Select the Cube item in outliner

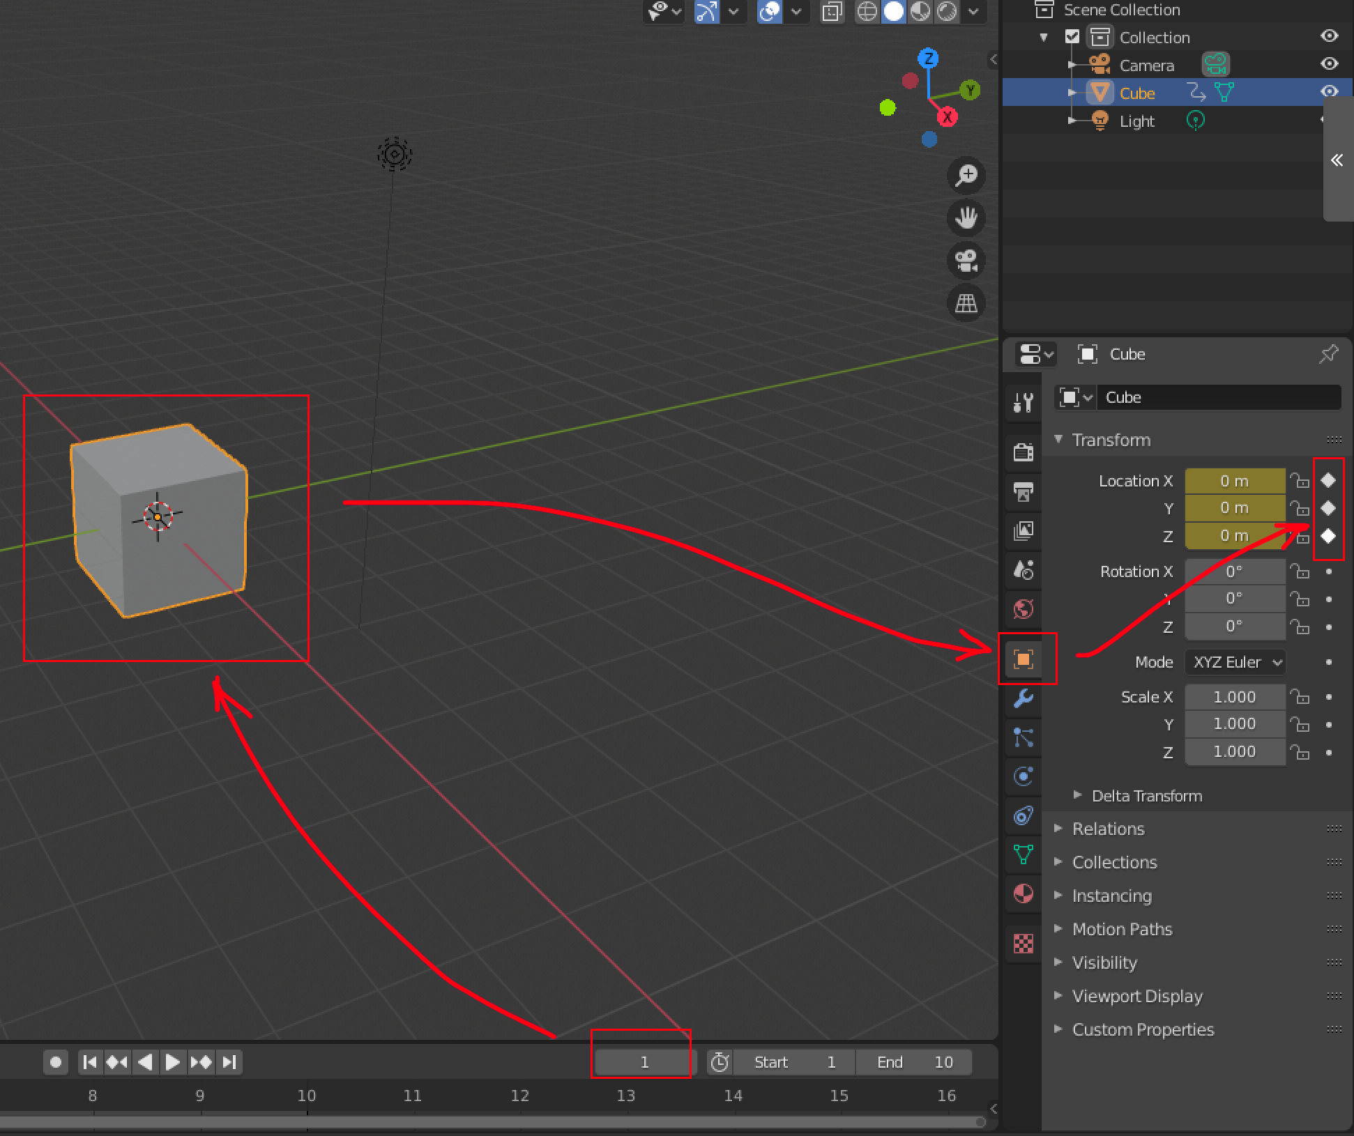coord(1135,93)
